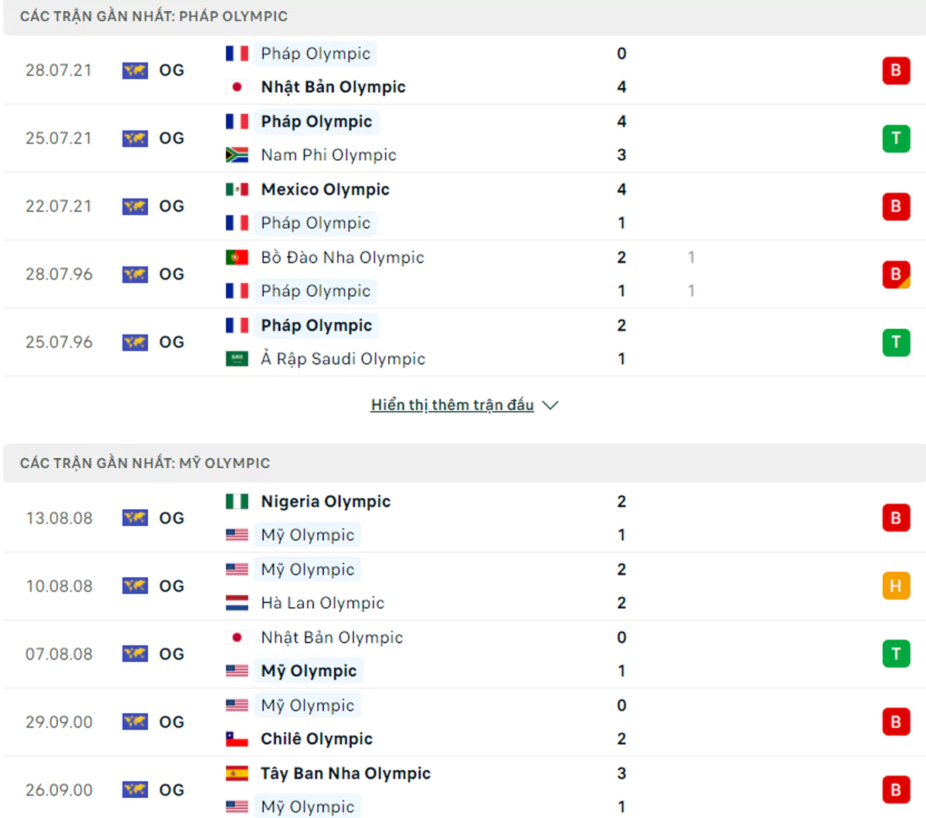Click the South Africa flag beside Nam Phi Olympic
This screenshot has height=818, width=926.
237,155
